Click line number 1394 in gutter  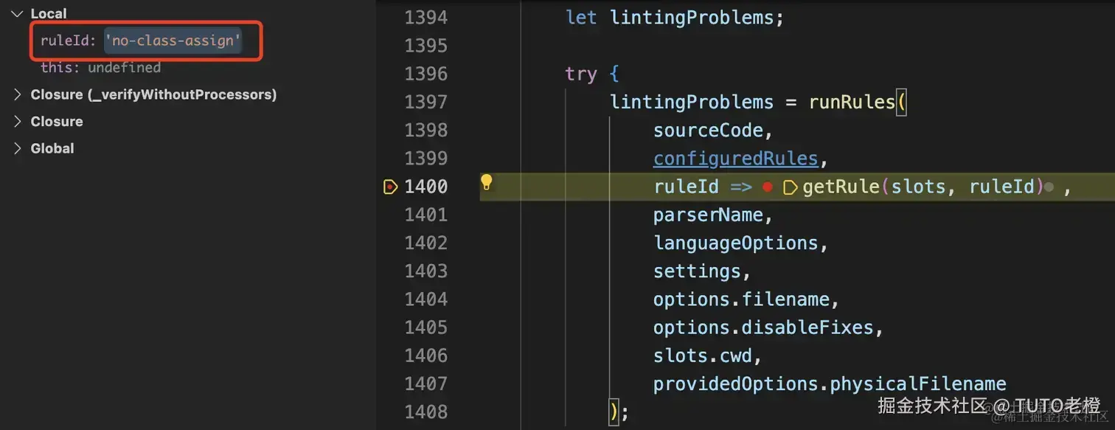(425, 18)
